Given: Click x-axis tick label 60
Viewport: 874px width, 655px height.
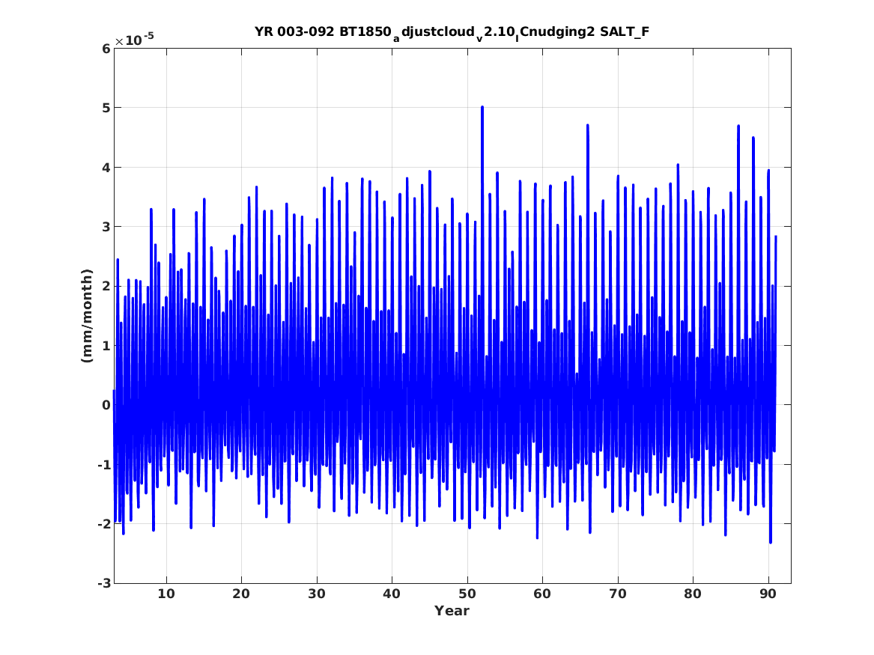Looking at the screenshot, I should tap(542, 594).
